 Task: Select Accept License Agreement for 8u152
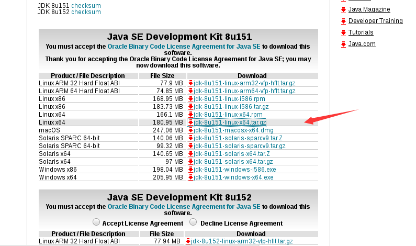(96, 222)
